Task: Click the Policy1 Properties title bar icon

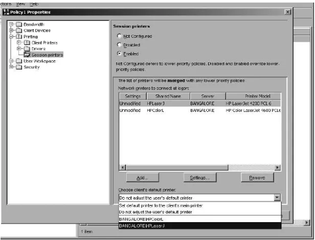Action: click(x=6, y=12)
